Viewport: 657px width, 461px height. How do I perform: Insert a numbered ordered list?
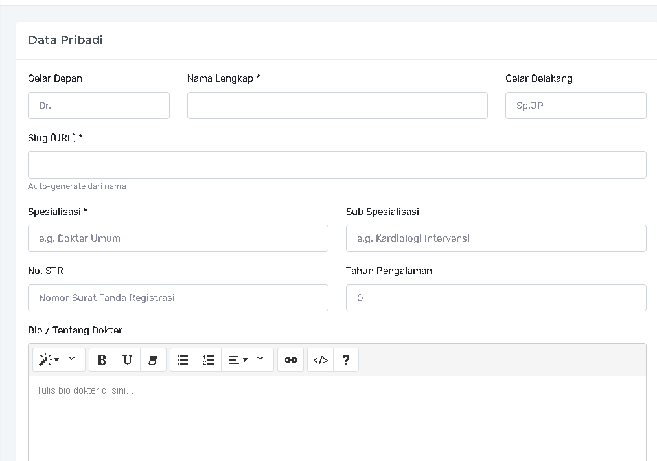click(x=209, y=360)
